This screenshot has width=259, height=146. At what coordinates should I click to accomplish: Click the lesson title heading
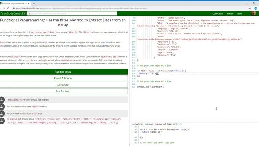tap(63, 22)
